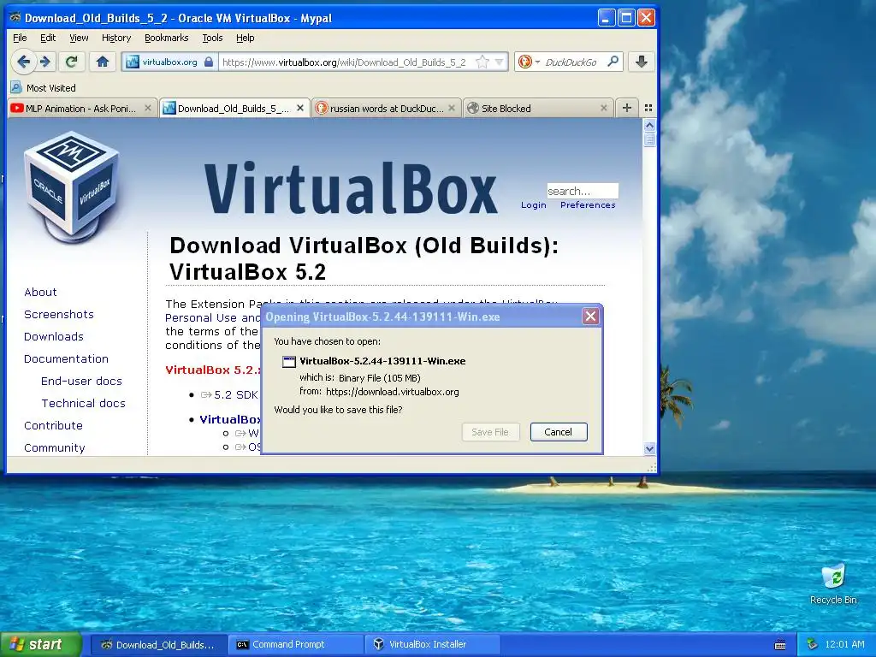Open the Edit menu
Screen dimensions: 876x657
click(48, 38)
